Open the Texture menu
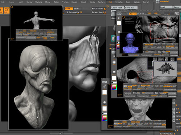This screenshot has height=135, width=181. click(x=101, y=2)
